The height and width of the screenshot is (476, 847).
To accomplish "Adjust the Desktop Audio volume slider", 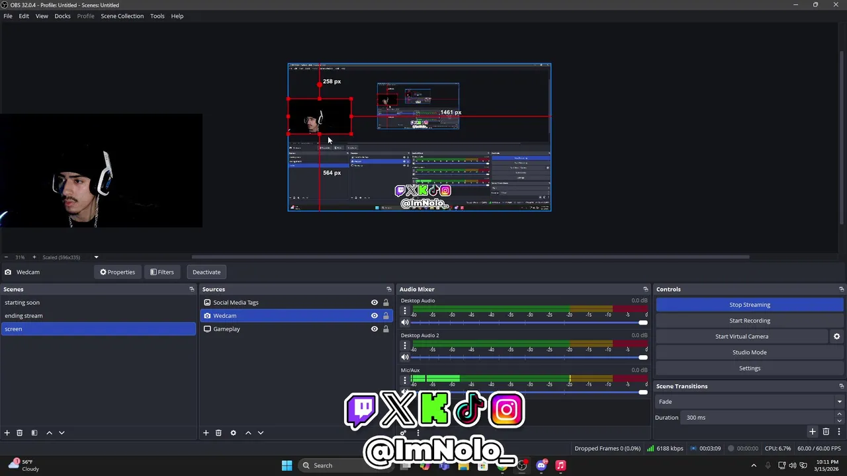I will click(x=529, y=323).
